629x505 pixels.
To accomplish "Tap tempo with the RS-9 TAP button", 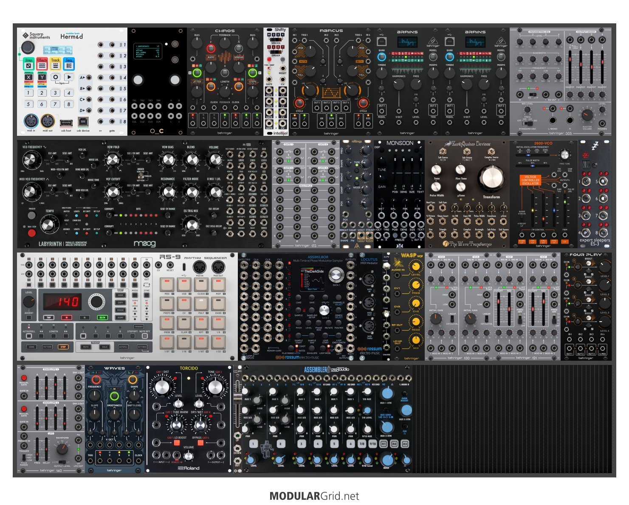I will click(48, 317).
